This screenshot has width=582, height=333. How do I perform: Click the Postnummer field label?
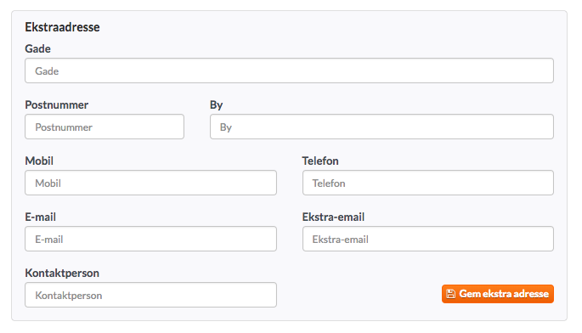click(x=56, y=104)
